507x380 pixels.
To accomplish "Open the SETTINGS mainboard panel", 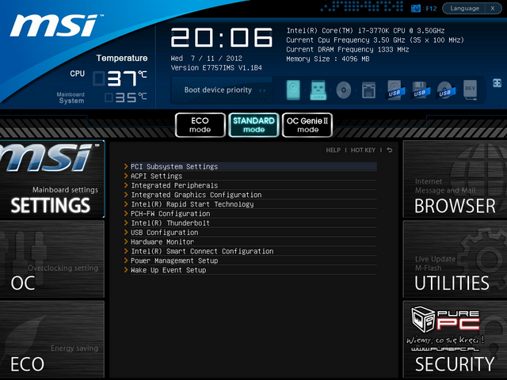I will point(52,179).
